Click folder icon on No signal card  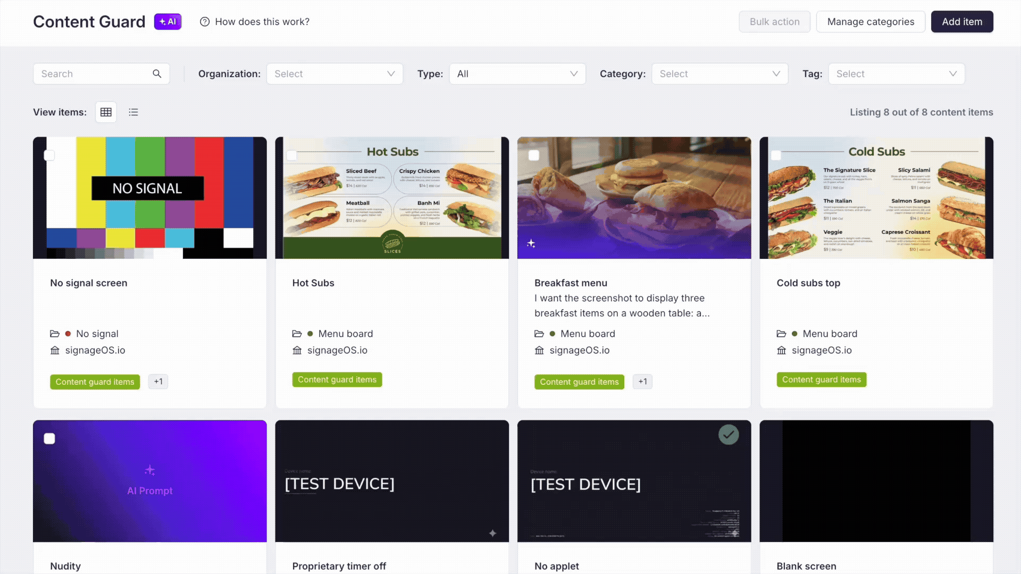point(55,334)
